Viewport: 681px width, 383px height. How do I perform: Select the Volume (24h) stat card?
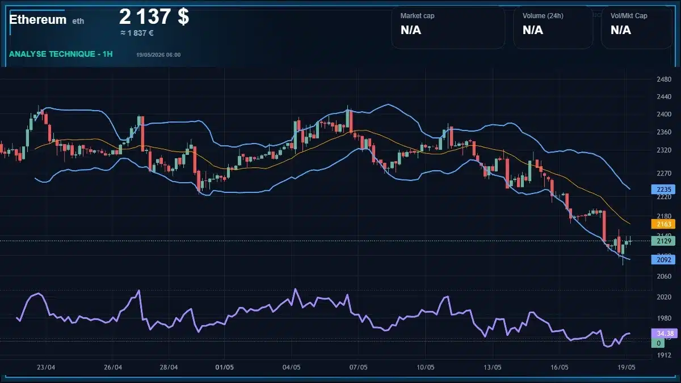553,27
